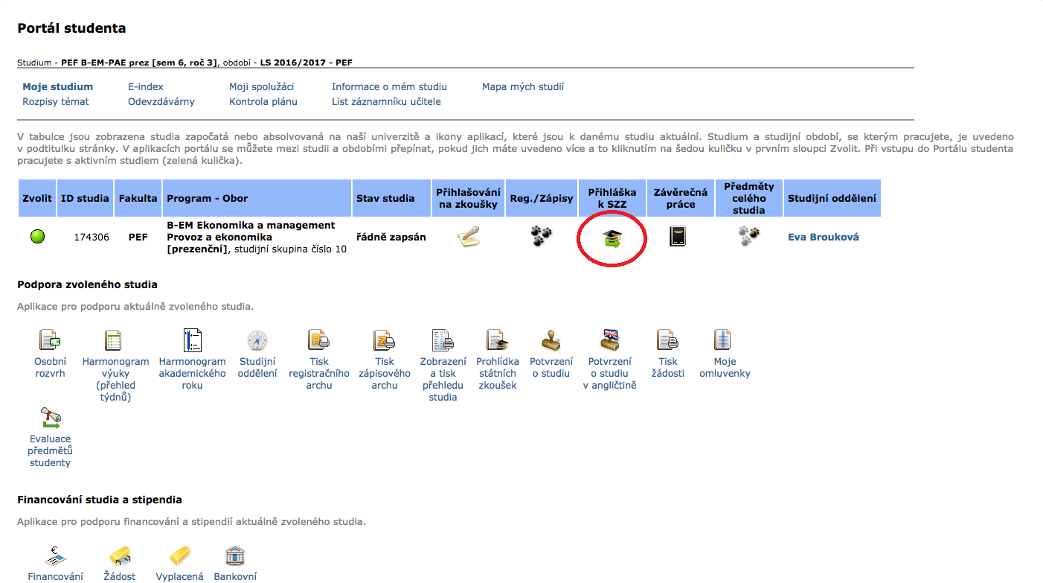This screenshot has width=1043, height=583.
Task: Open Mapa mých studií link
Action: click(x=523, y=87)
